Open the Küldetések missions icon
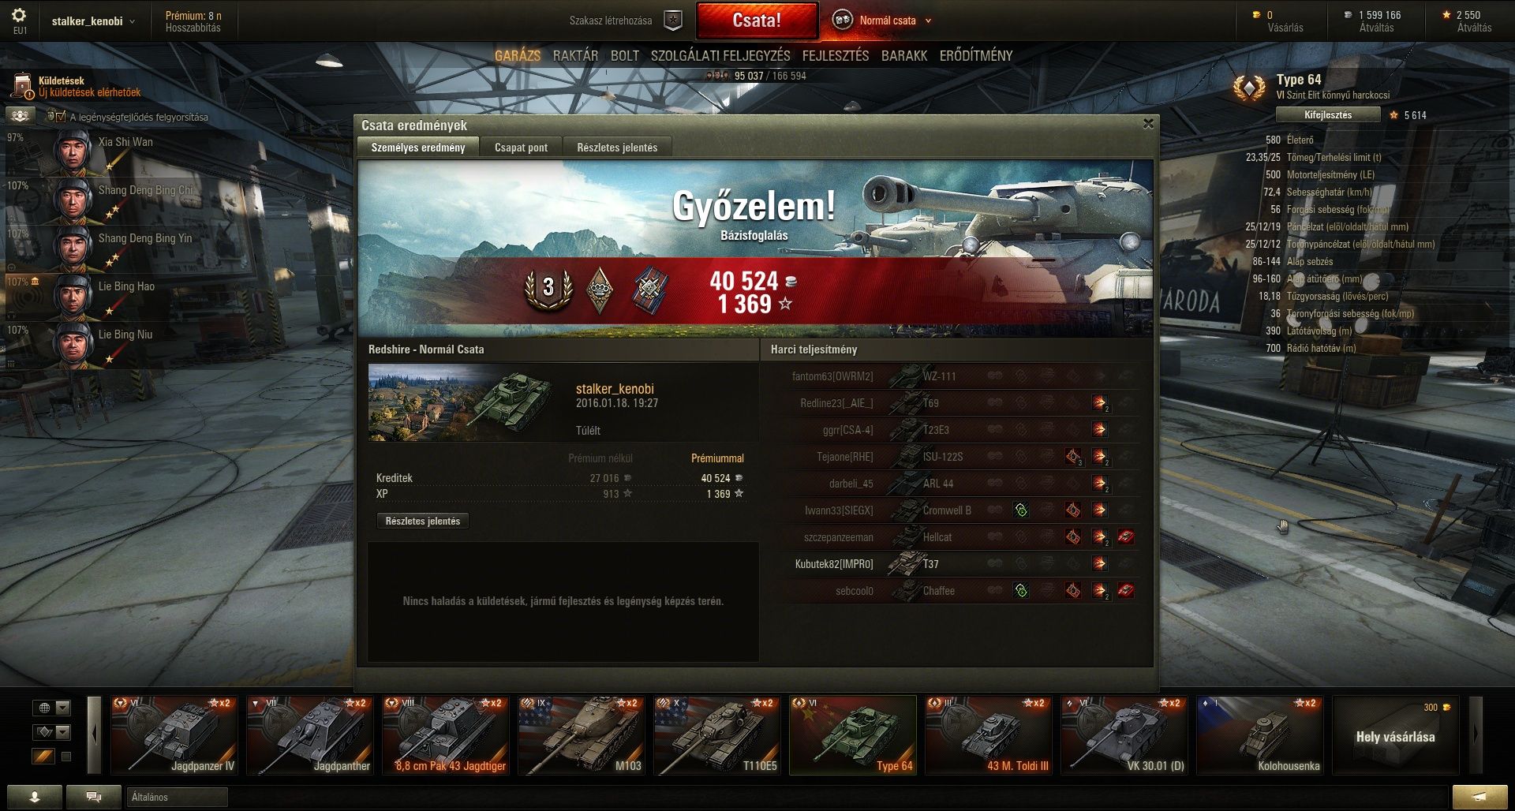1515x811 pixels. click(22, 86)
